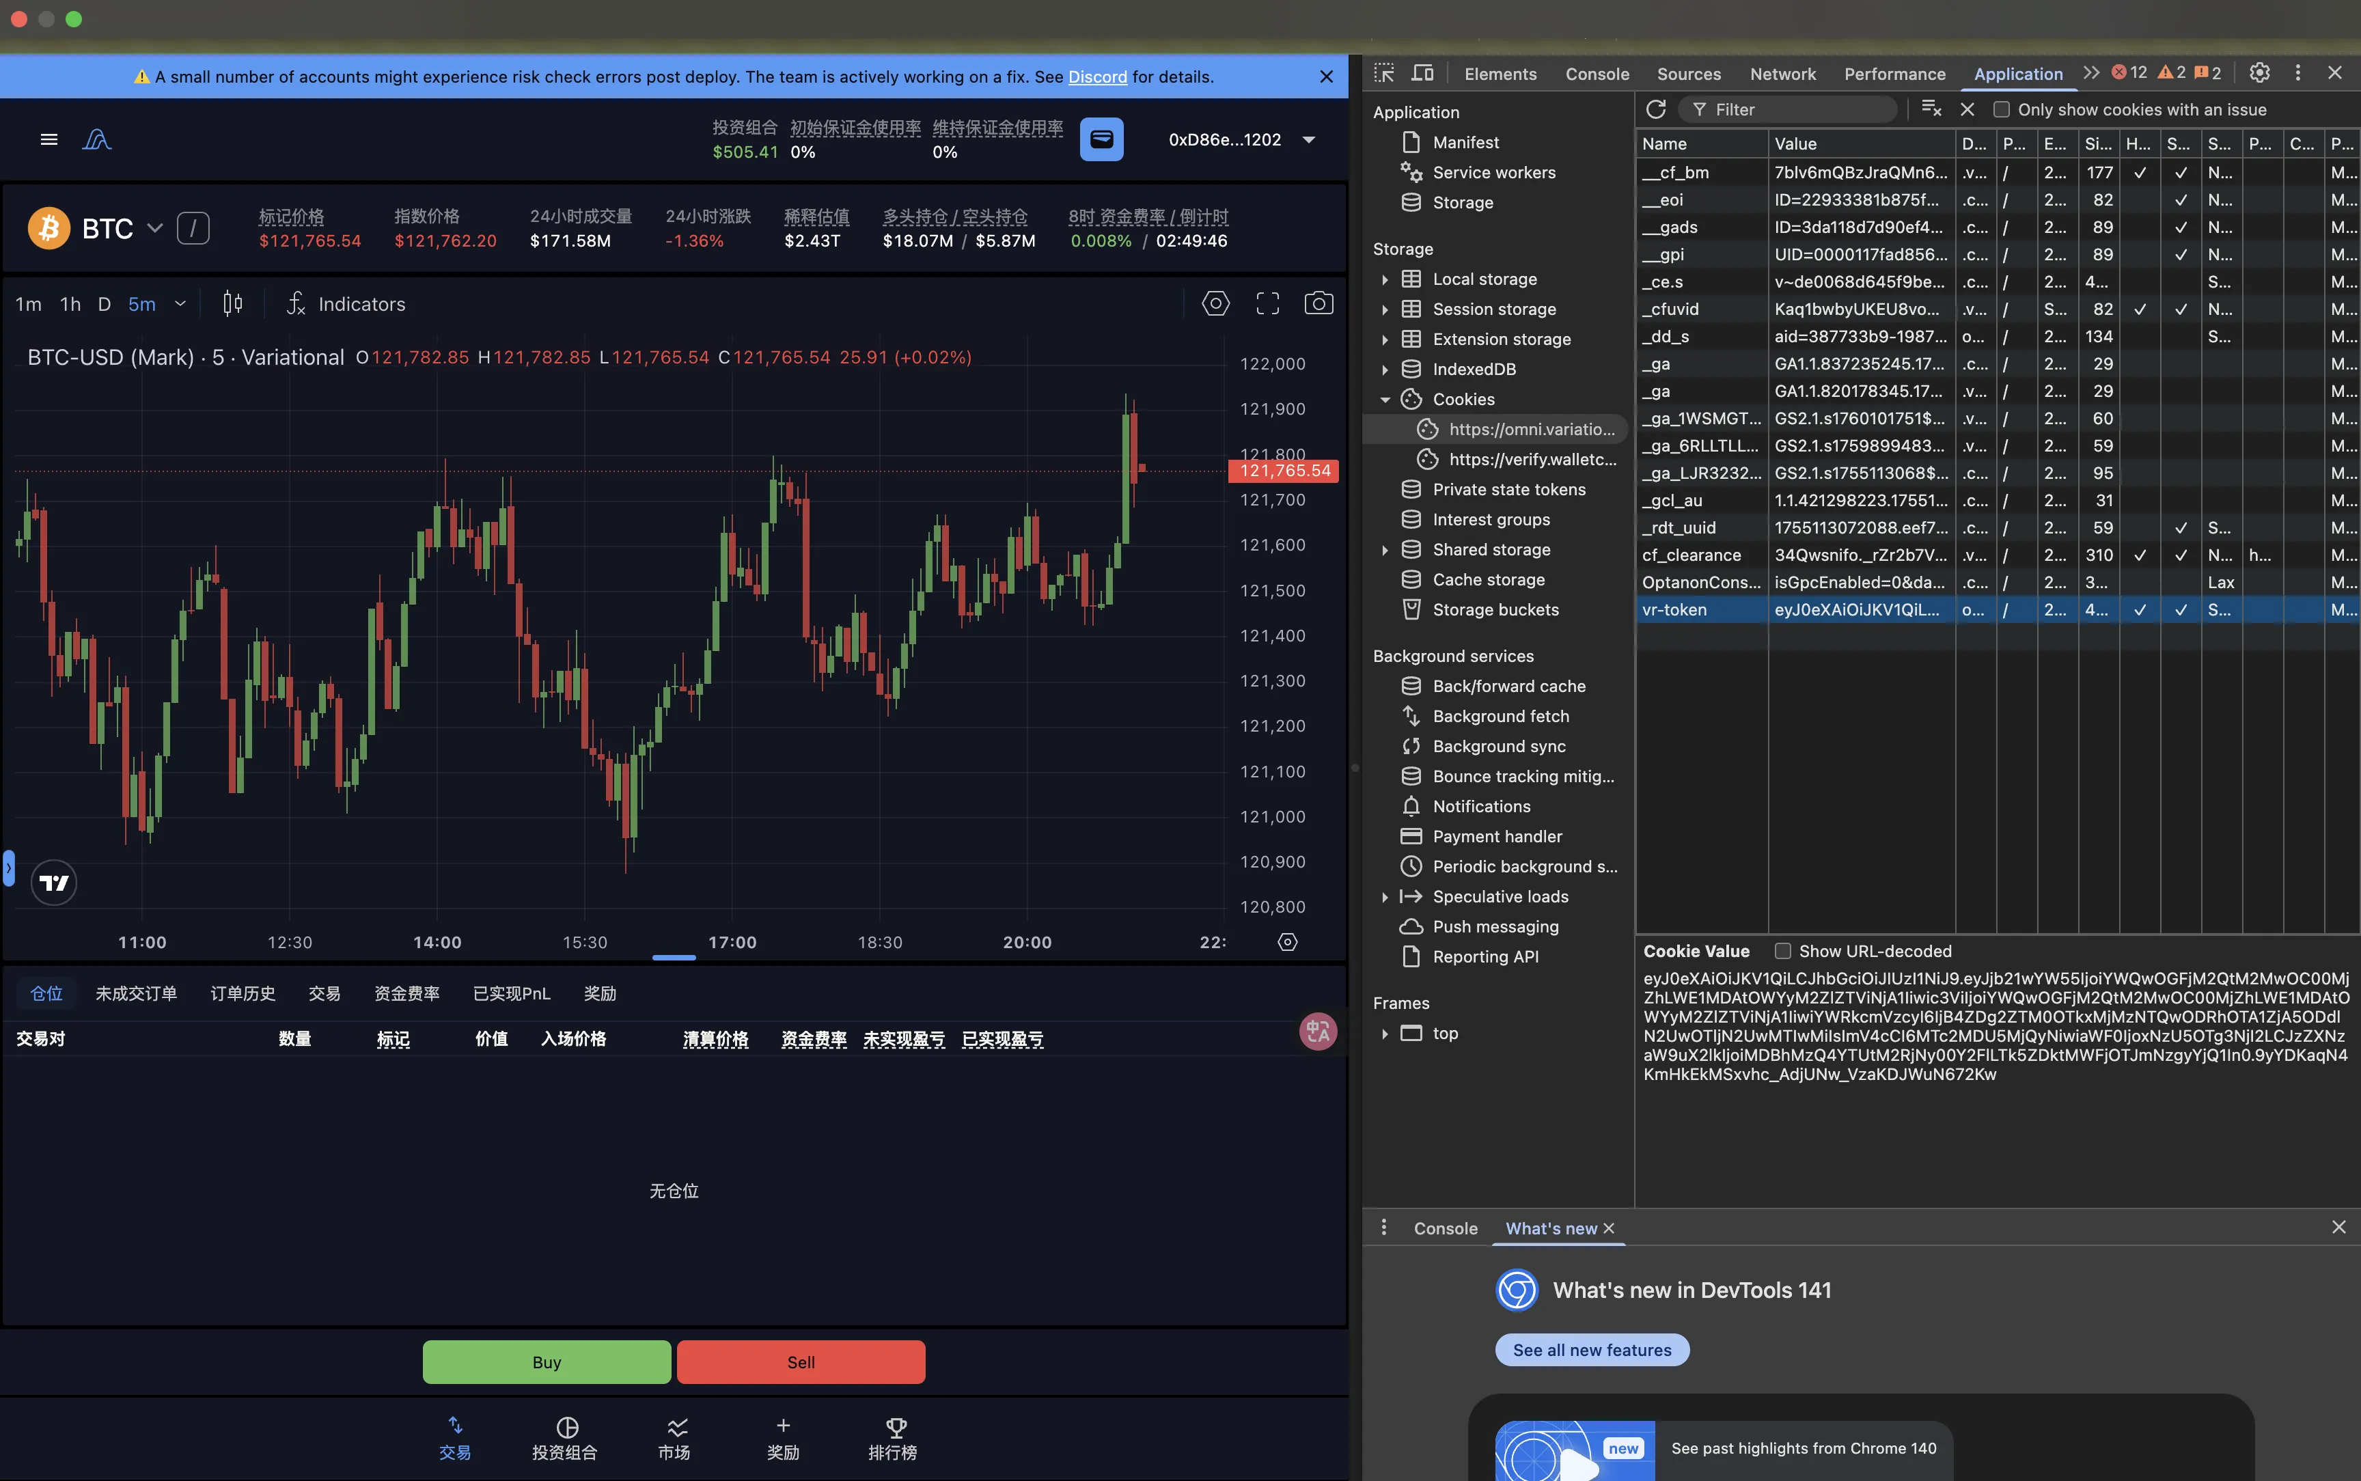The width and height of the screenshot is (2361, 1481).
Task: Follow the Discord link in banner
Action: pos(1096,77)
